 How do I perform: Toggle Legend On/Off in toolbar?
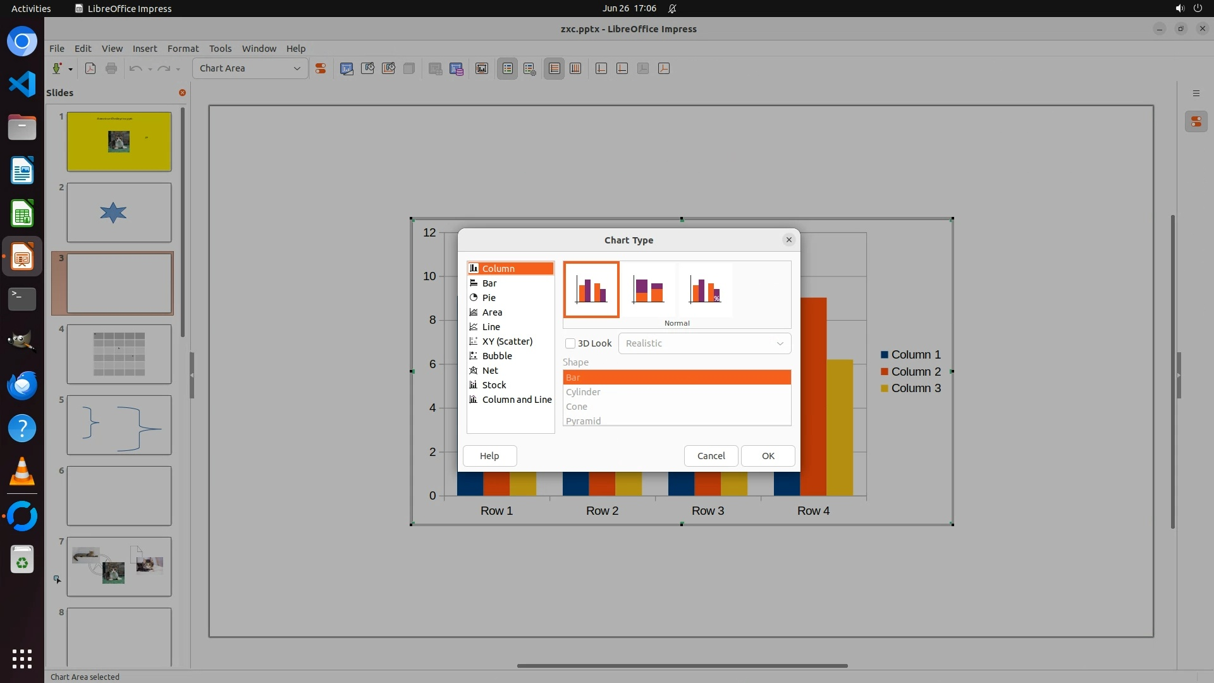pyautogui.click(x=508, y=68)
